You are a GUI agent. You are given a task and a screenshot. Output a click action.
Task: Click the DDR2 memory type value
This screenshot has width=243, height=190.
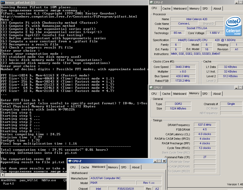(178, 104)
